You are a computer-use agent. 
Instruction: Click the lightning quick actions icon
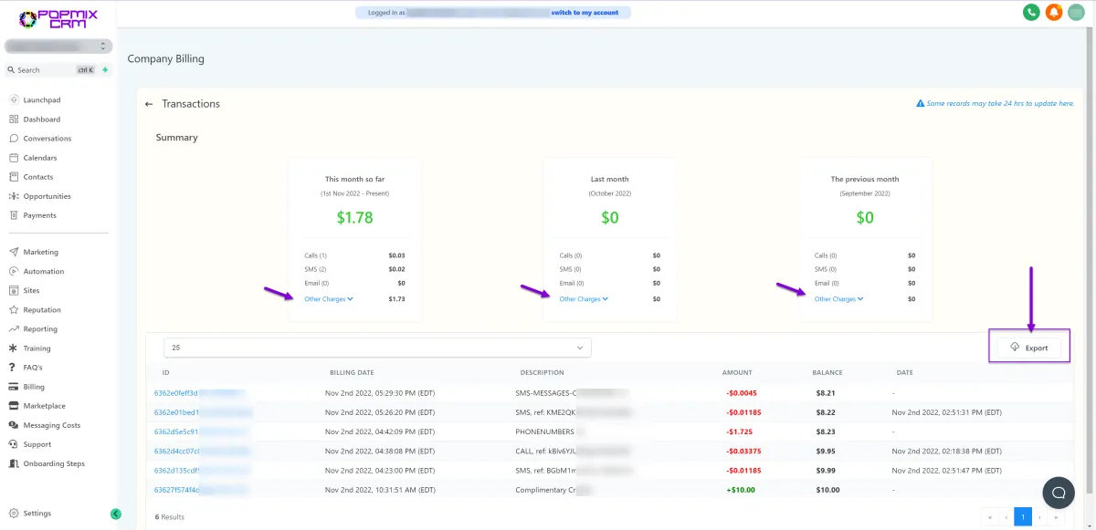pos(105,70)
